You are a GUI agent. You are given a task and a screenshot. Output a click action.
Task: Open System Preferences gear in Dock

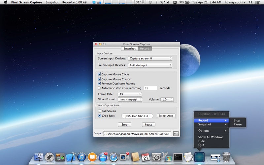click(x=156, y=157)
